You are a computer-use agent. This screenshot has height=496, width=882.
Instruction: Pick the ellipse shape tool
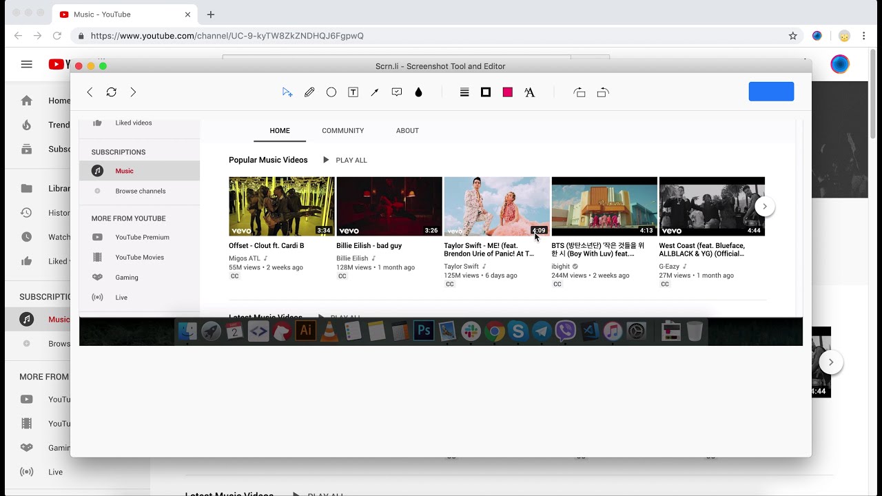[331, 92]
